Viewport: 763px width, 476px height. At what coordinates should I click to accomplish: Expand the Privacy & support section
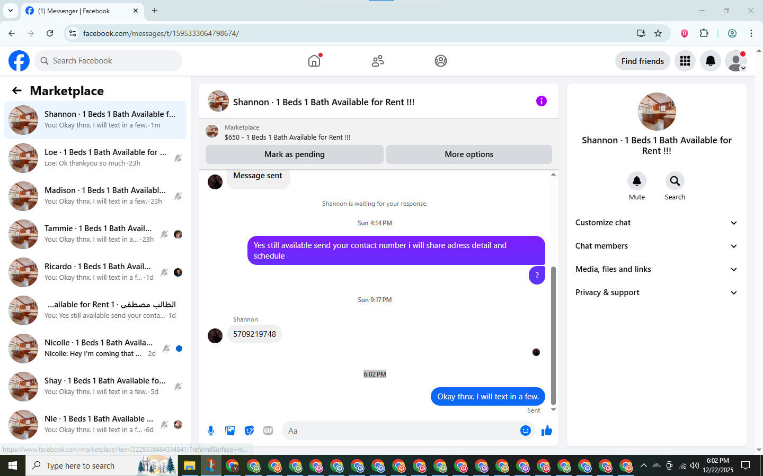point(656,292)
